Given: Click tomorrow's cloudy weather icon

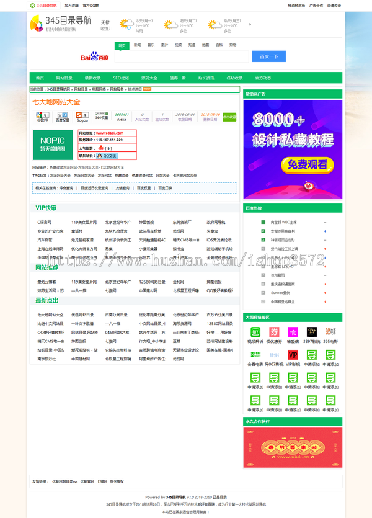Looking at the screenshot, I should 170,25.
